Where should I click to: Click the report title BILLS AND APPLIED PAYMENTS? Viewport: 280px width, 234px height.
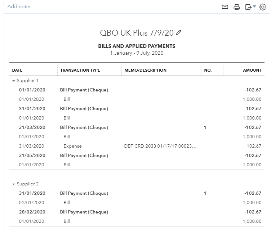(x=137, y=46)
